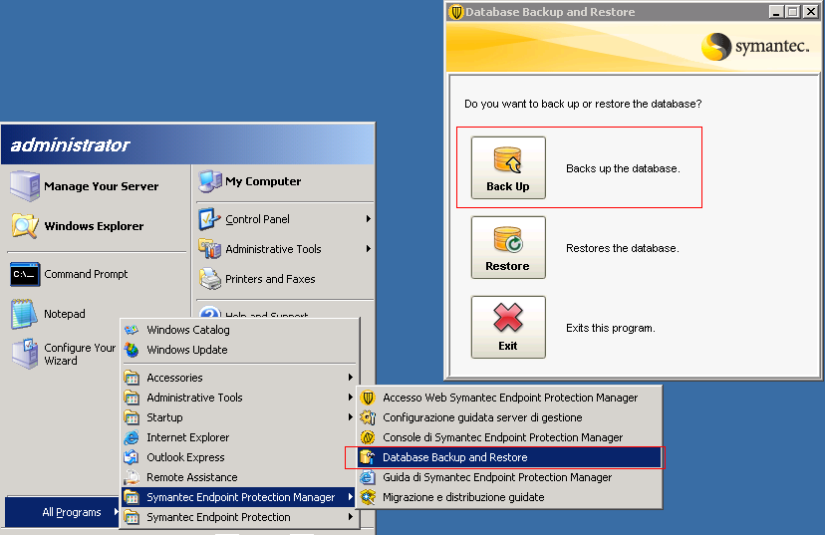The height and width of the screenshot is (535, 825).
Task: Expand the Startup submenu arrow
Action: [351, 417]
